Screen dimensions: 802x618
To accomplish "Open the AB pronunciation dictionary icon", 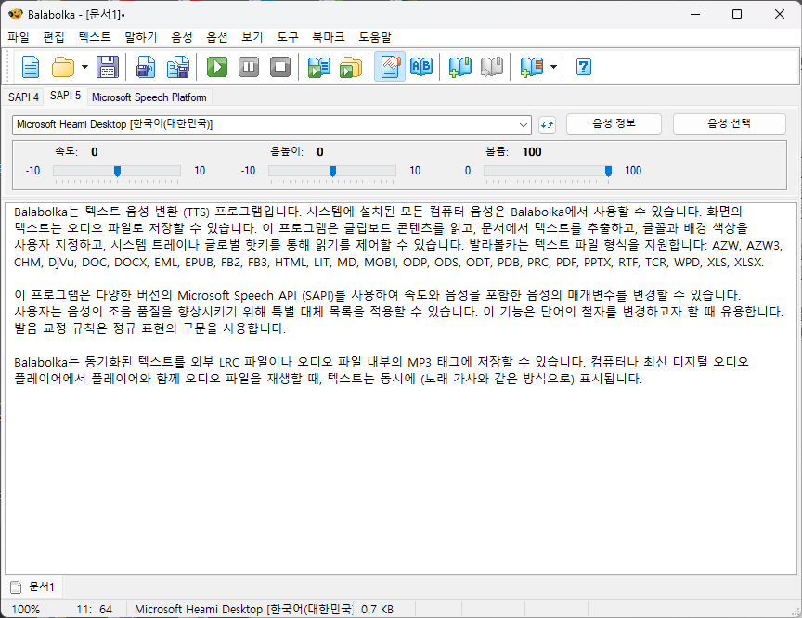I will 421,67.
